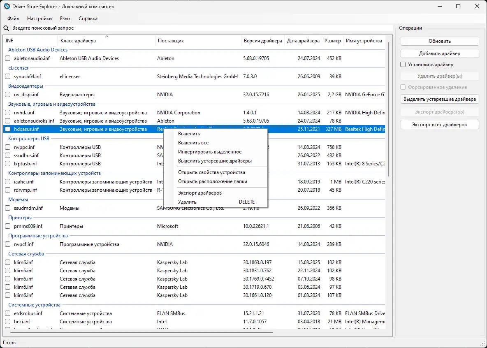Click Steinberg Media Technologies GmbH vendor cell
487x348 pixels.
tap(197, 76)
